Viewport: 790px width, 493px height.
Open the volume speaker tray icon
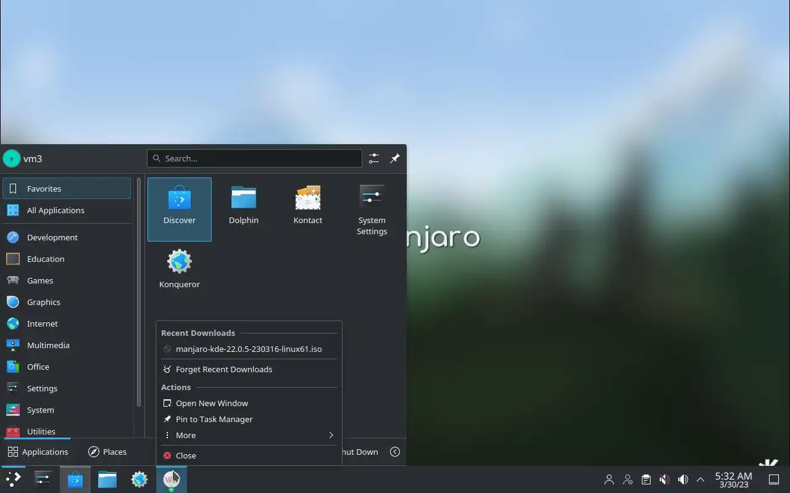[x=683, y=479]
